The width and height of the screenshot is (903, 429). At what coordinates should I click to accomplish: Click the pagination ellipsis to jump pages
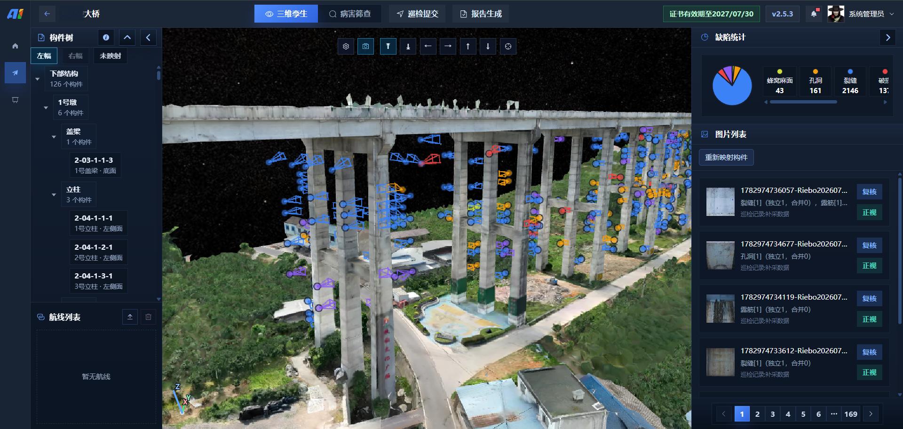click(x=834, y=414)
